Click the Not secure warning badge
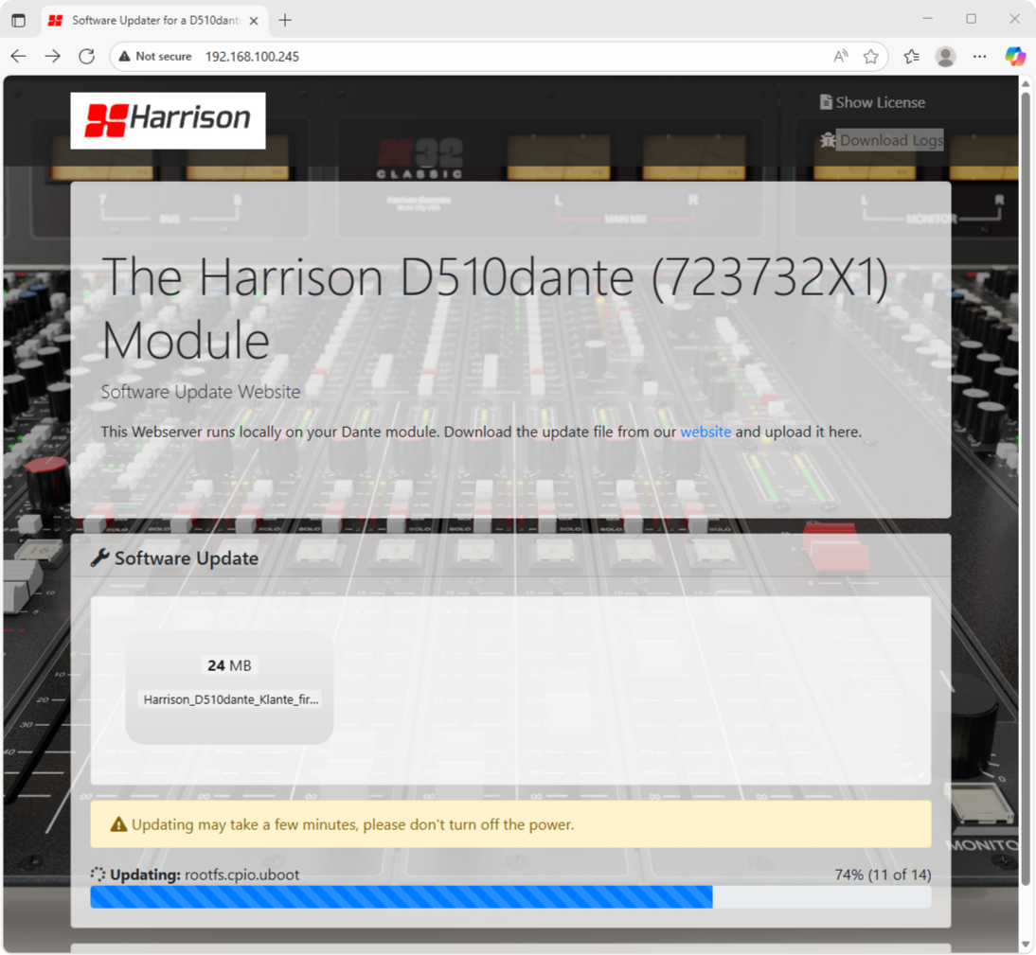 pyautogui.click(x=155, y=57)
